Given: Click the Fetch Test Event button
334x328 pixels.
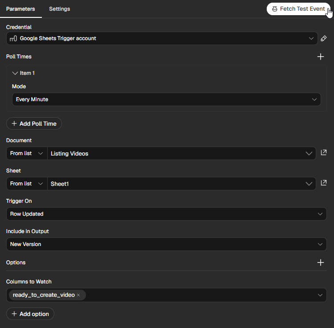Looking at the screenshot, I should point(298,9).
